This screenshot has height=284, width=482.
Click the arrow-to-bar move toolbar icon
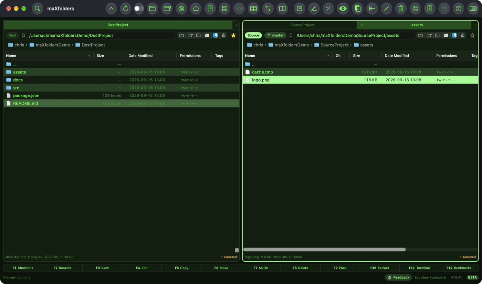point(372,9)
